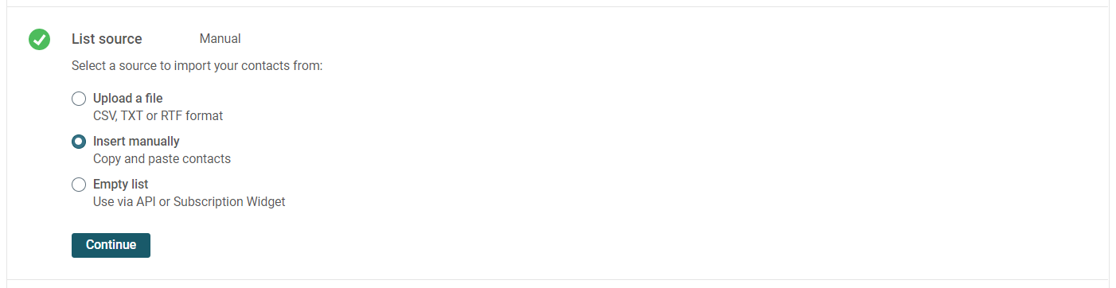Click the divider line below Continue button
Viewport: 1116px width, 288px height.
557,279
